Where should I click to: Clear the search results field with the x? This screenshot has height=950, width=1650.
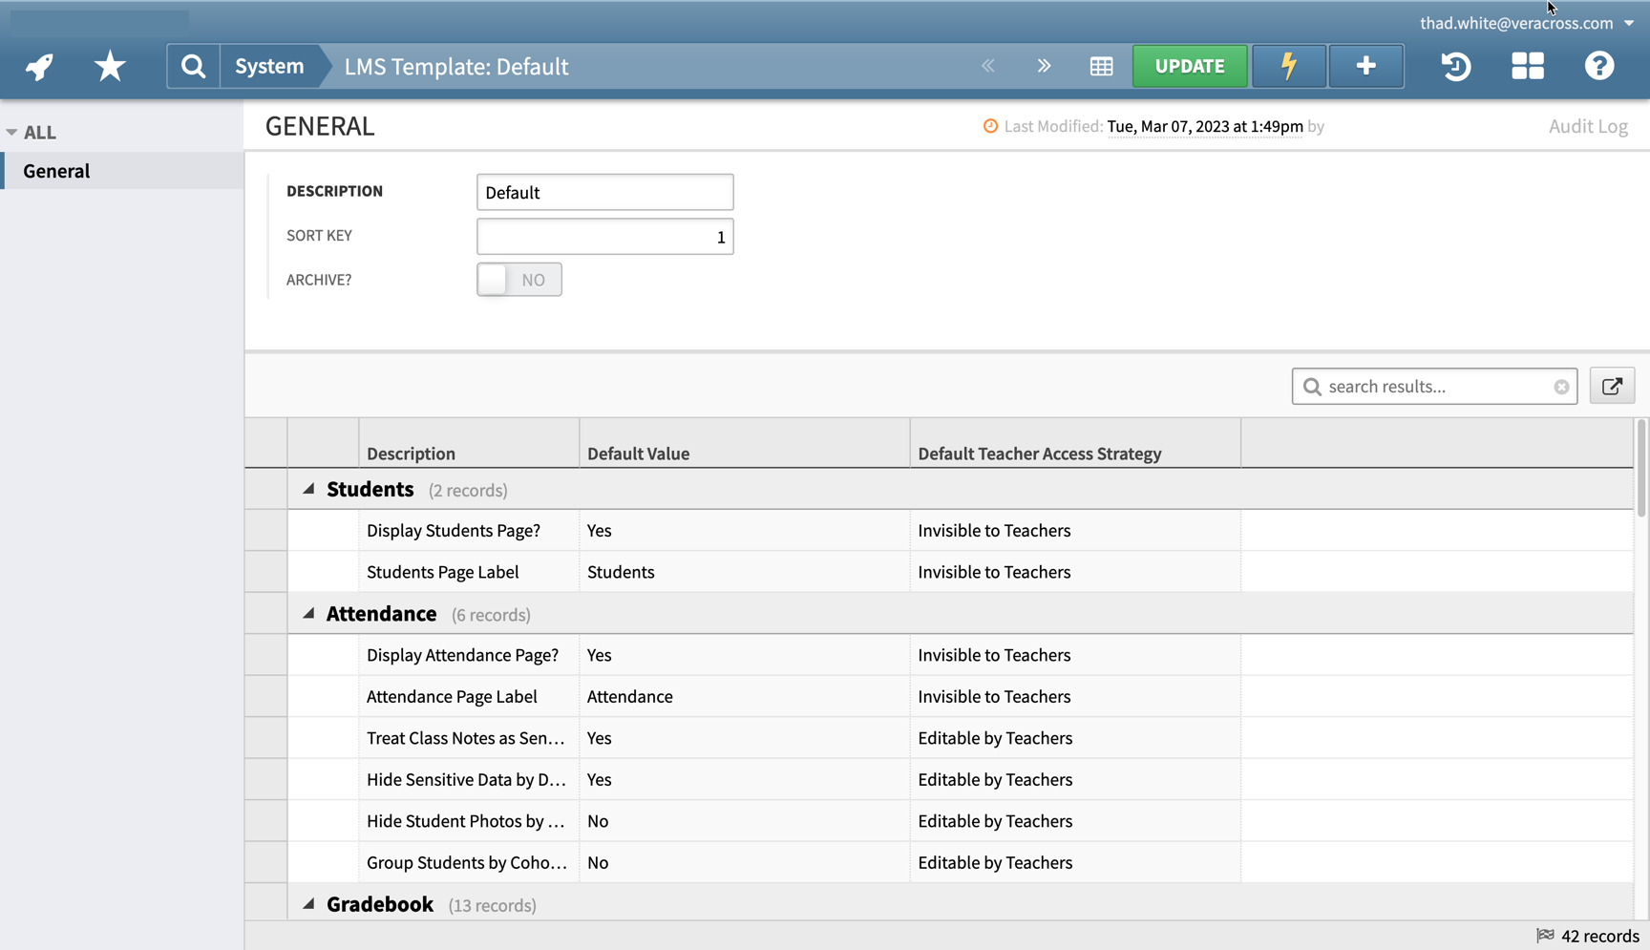coord(1561,386)
